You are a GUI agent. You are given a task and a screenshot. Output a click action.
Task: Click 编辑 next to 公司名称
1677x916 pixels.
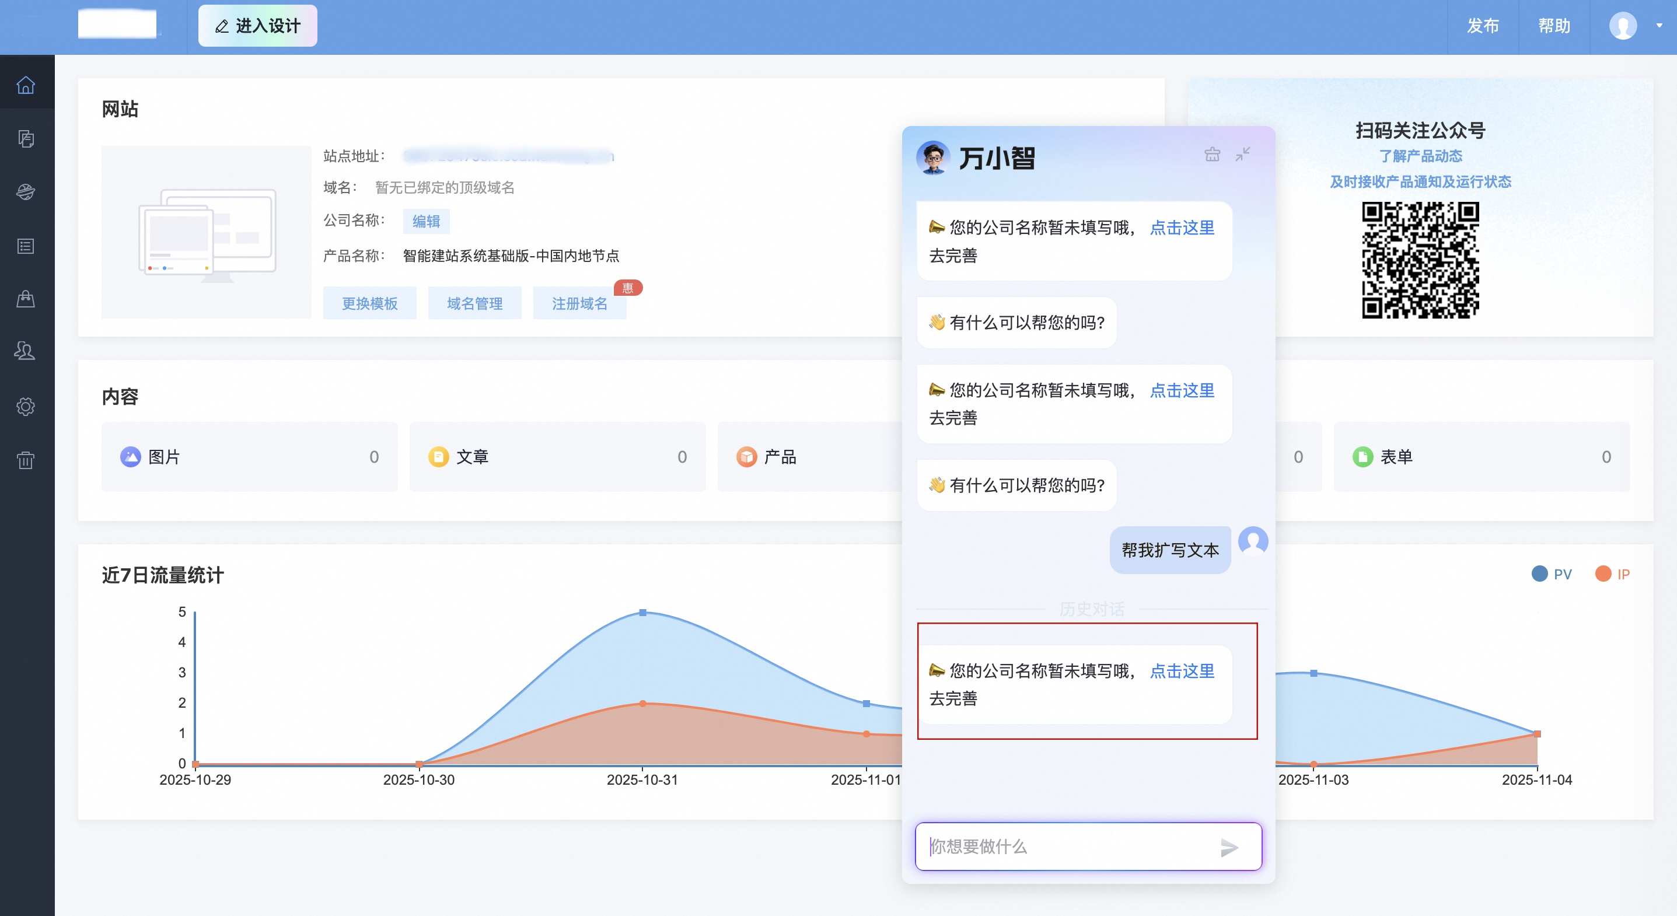[x=425, y=221]
